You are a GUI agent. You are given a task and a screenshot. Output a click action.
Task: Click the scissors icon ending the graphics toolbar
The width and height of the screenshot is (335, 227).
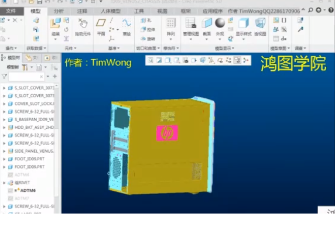point(246,60)
